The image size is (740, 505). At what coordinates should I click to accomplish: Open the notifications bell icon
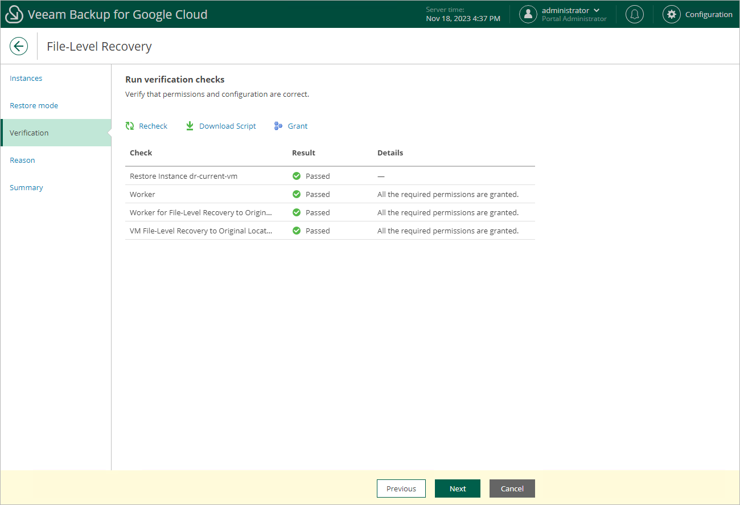pyautogui.click(x=635, y=14)
